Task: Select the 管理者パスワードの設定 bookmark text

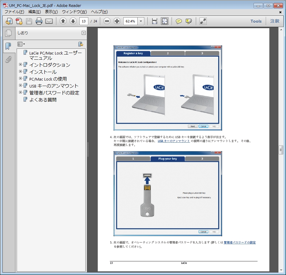Action: pos(54,93)
